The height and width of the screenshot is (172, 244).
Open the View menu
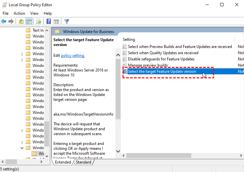tap(34, 13)
